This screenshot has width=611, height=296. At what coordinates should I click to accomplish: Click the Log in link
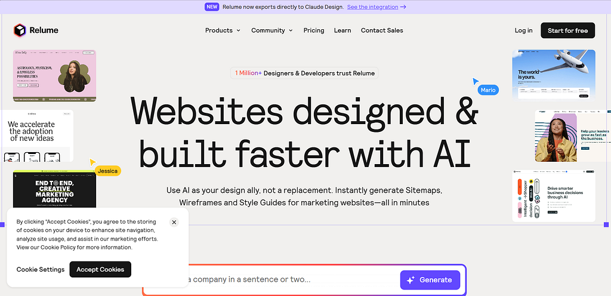pos(523,30)
